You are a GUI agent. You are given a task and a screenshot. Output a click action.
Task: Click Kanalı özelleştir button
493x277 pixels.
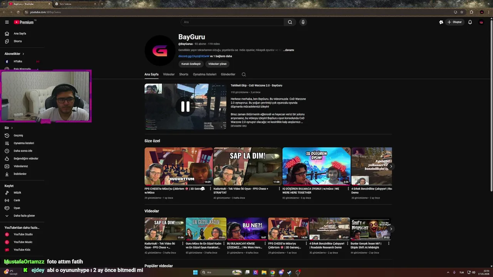pyautogui.click(x=191, y=64)
